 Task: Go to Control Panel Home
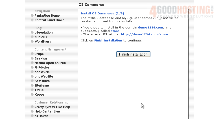(x=49, y=20)
